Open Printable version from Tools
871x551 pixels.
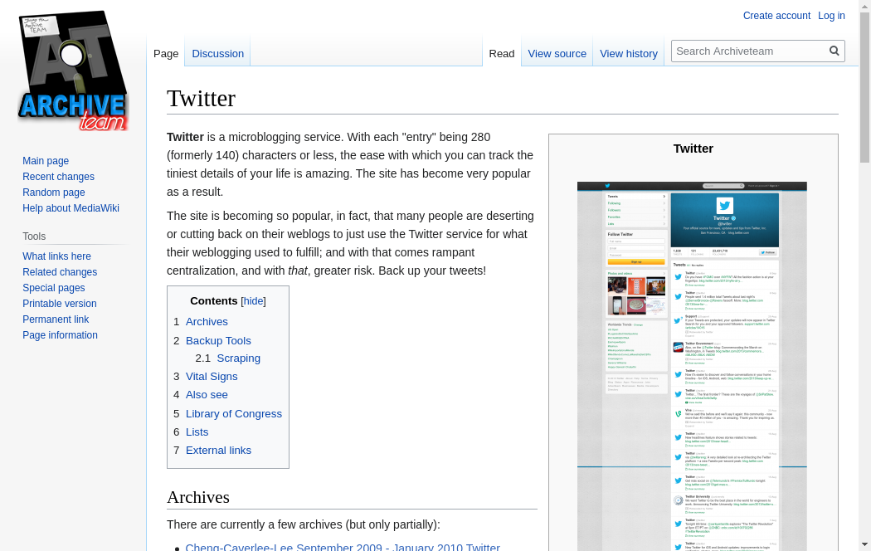[60, 304]
